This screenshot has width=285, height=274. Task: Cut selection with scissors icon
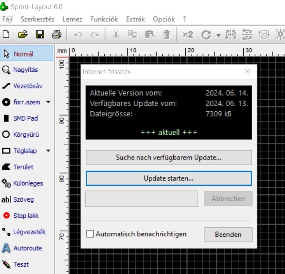(116, 34)
